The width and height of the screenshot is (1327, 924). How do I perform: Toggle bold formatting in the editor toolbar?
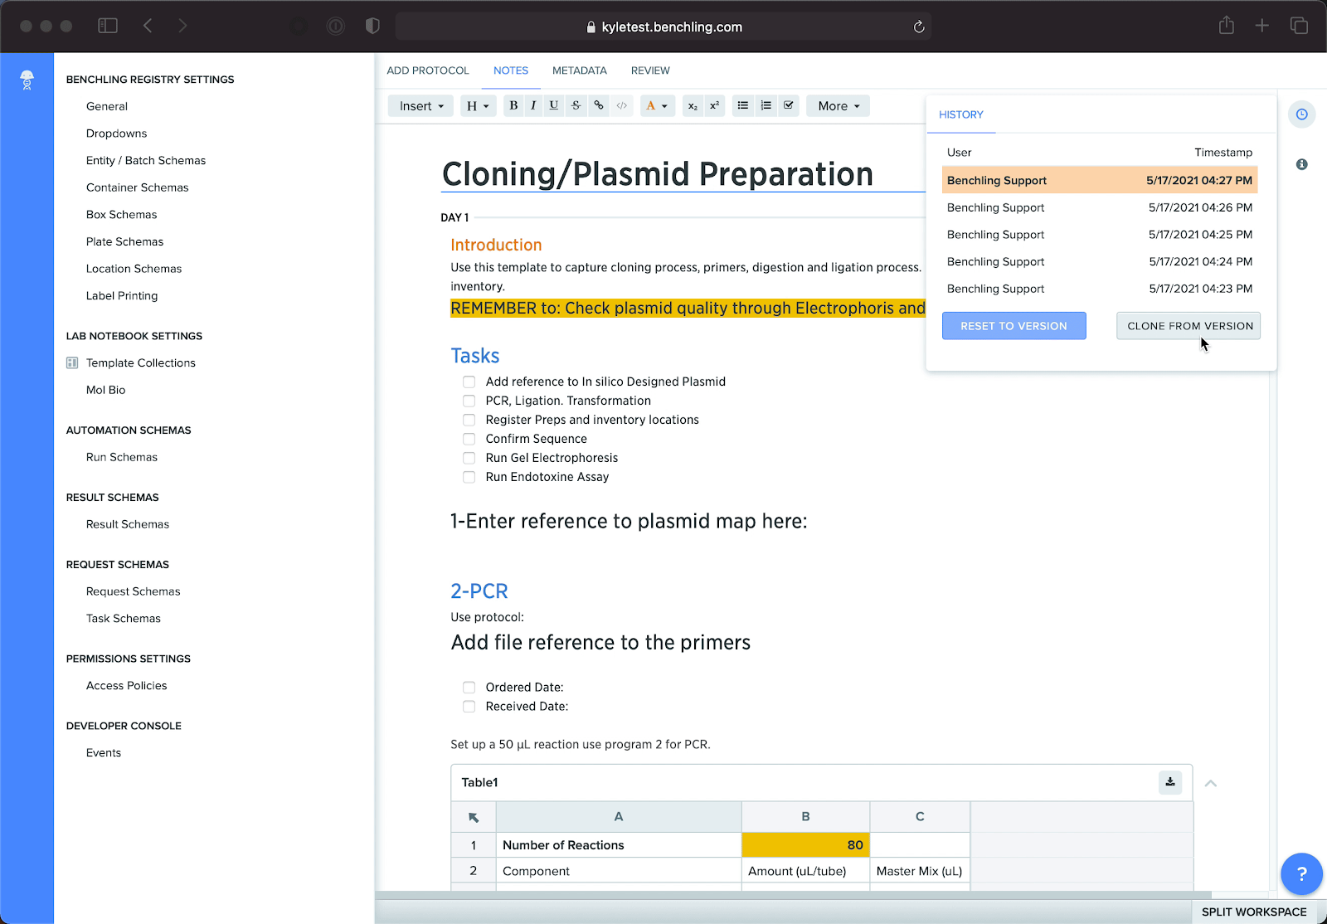513,105
